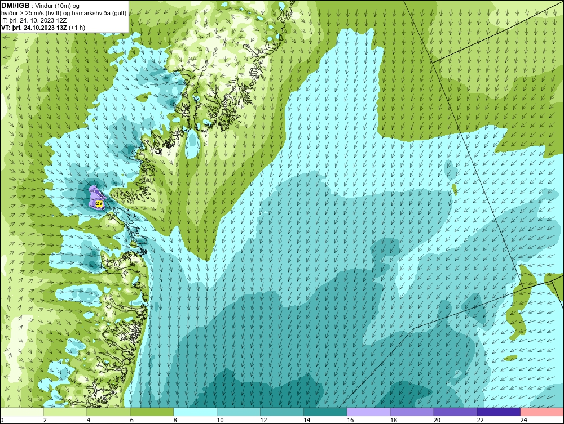Screen dimensions: 564x424
Task: Click the legend scale label '10'
Action: point(220,420)
